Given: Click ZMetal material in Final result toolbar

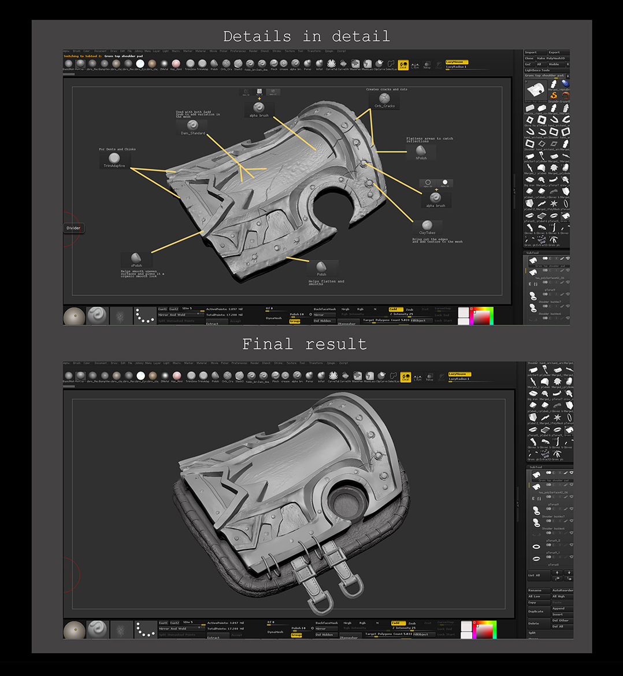Looking at the screenshot, I should [165, 376].
